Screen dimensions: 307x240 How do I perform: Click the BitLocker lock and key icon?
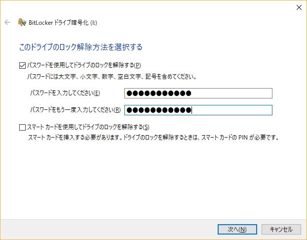(x=22, y=22)
